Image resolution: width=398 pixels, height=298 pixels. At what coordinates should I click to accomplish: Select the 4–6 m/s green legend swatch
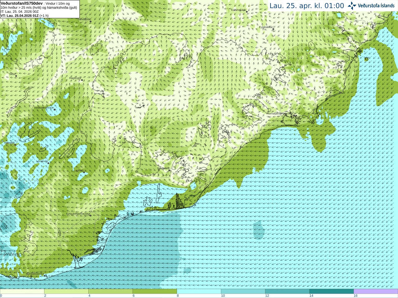tap(110, 291)
